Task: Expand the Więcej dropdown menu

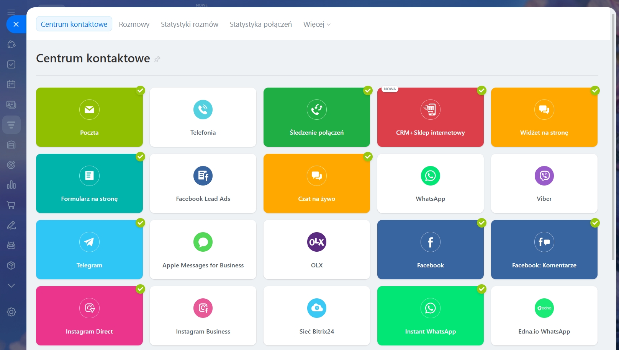Action: point(317,24)
